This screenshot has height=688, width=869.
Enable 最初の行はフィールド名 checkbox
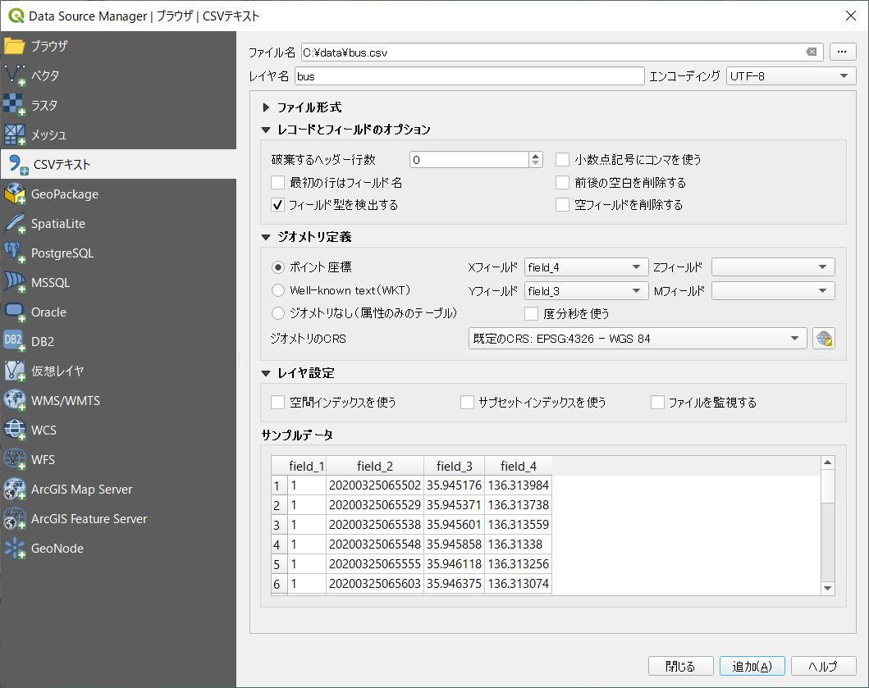click(x=277, y=182)
